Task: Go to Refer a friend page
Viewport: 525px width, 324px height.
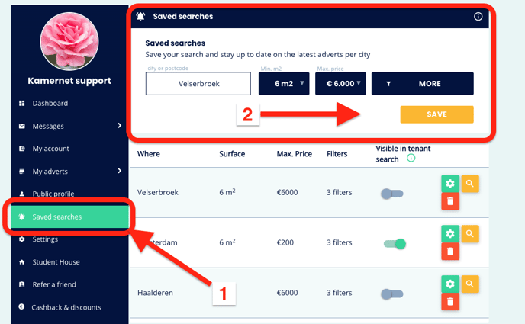Action: (54, 284)
